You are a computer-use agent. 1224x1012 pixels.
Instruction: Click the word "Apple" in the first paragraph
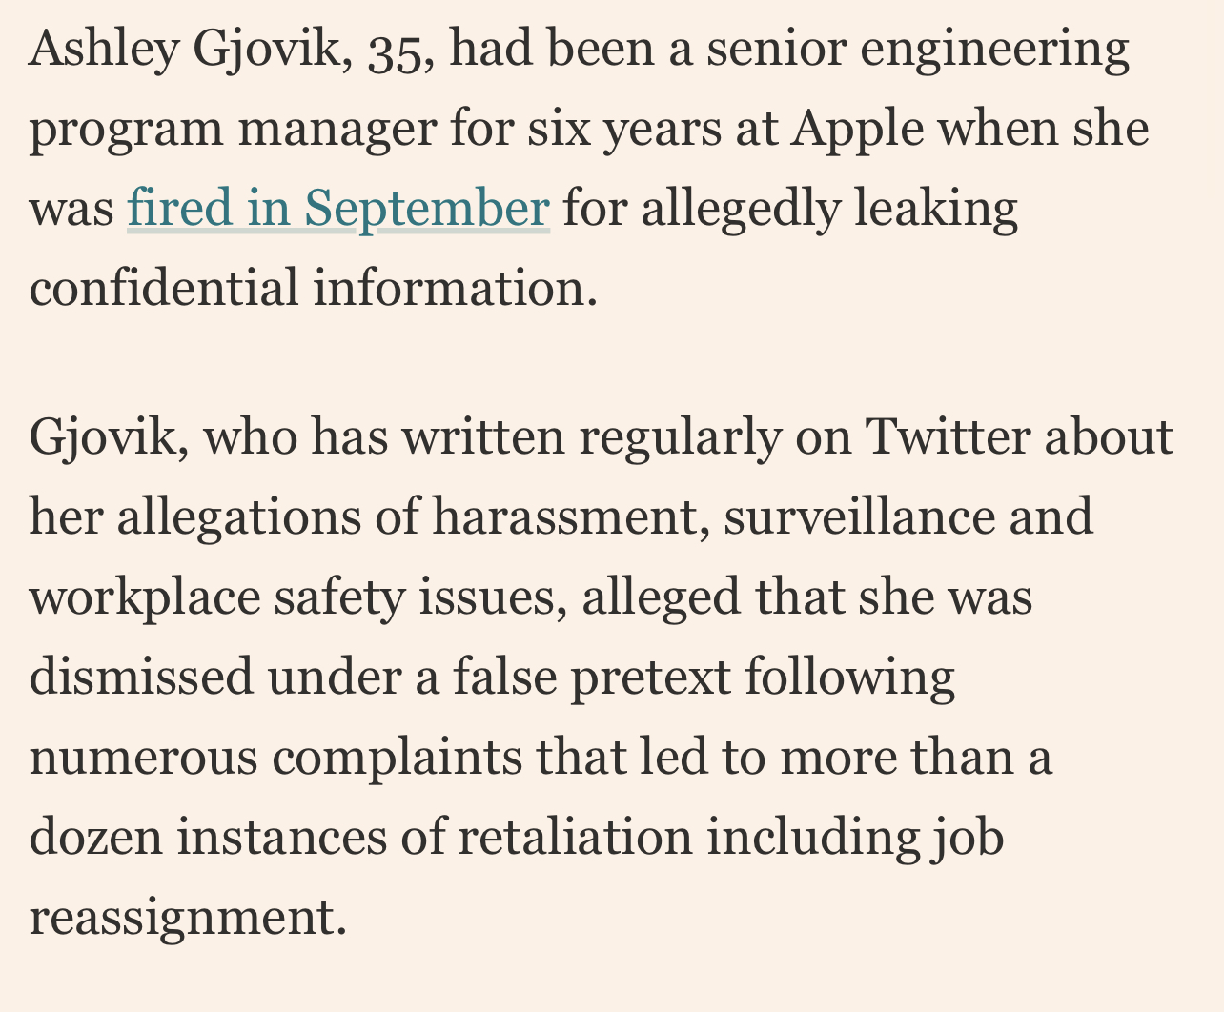857,130
